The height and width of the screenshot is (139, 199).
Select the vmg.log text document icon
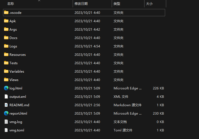(6, 122)
